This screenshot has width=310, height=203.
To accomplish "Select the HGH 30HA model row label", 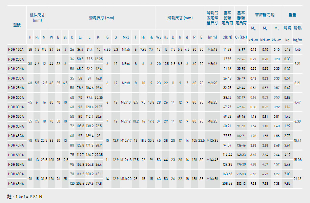I will coord(16,107).
